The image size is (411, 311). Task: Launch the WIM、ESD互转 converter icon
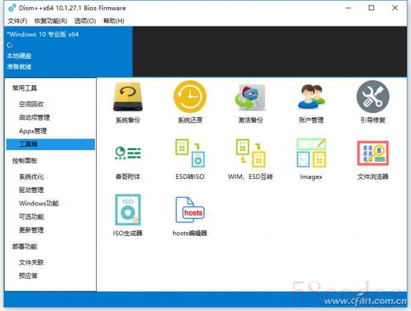pyautogui.click(x=250, y=153)
